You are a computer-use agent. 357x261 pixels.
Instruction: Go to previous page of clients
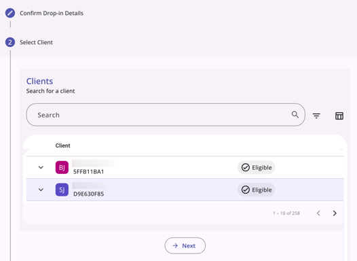(318, 213)
